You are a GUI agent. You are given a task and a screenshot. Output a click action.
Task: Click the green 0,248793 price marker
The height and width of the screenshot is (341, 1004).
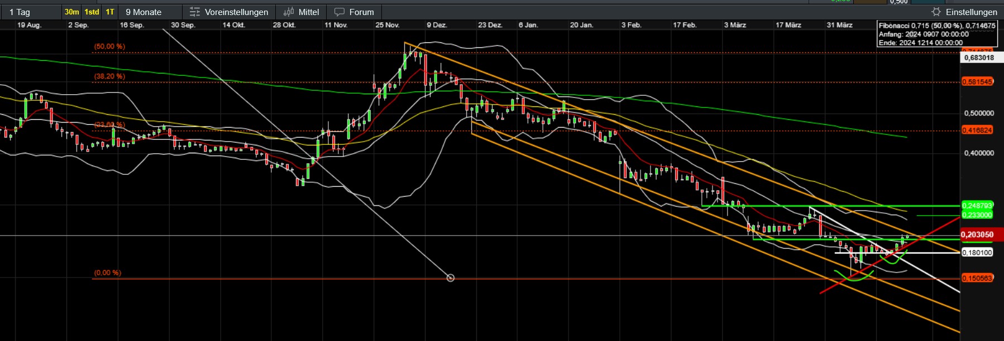point(977,206)
